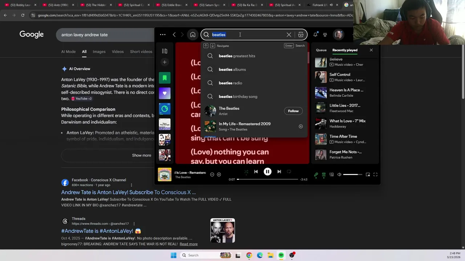Open The Beatles artist result
The image size is (465, 261).
point(254,111)
